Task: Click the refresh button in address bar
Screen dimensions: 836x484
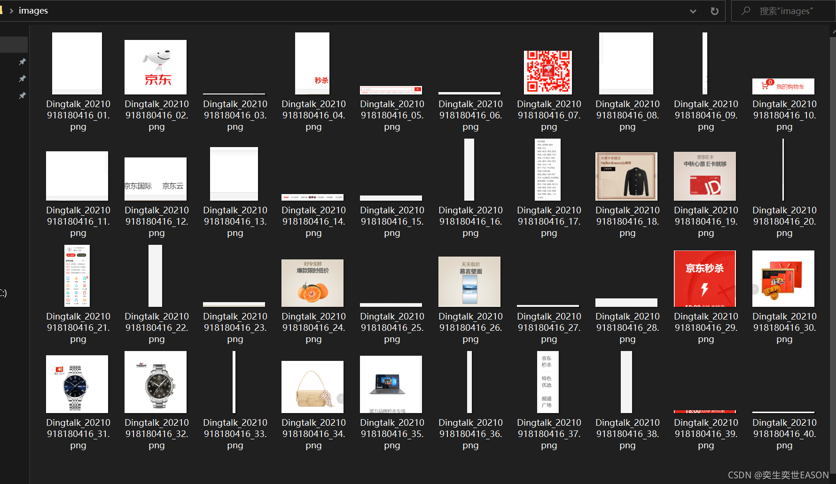Action: (x=714, y=11)
